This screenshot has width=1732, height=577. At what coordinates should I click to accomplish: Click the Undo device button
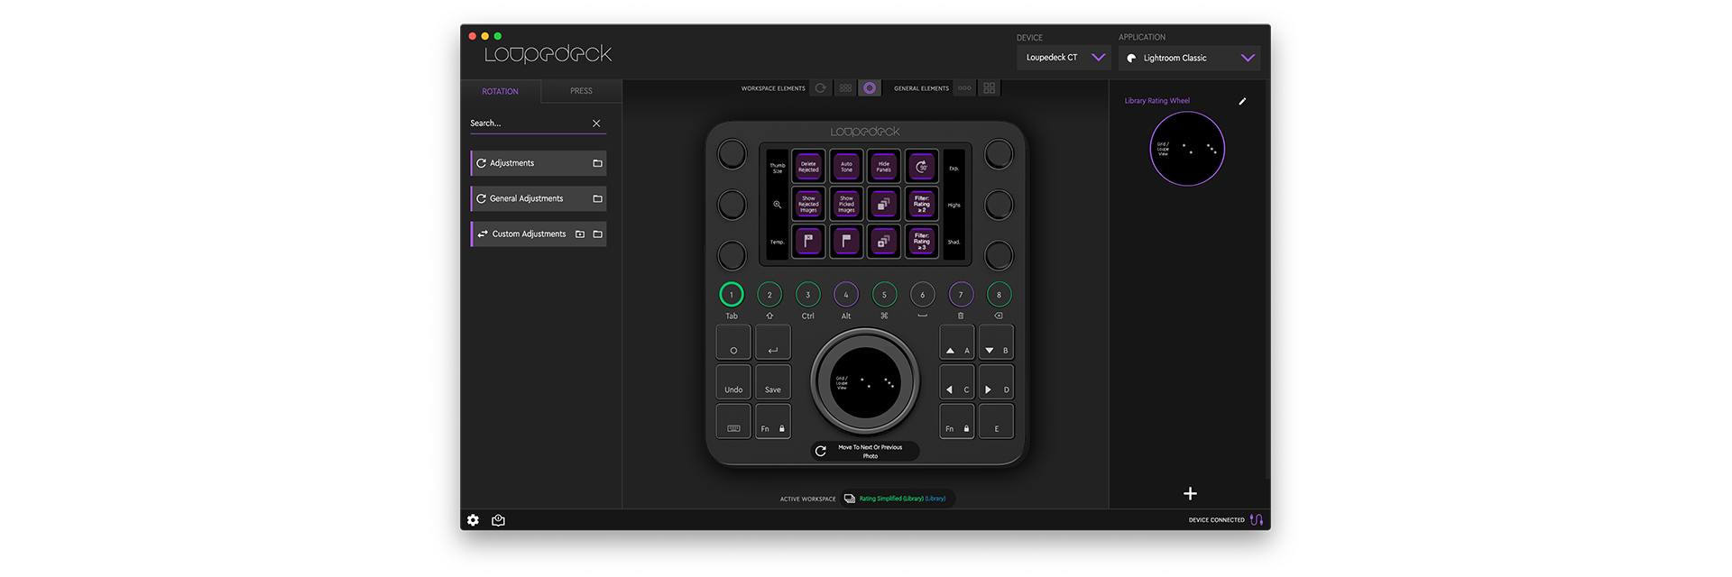733,381
